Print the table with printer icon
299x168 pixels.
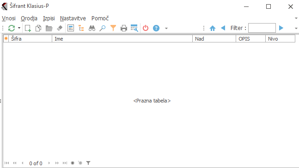pos(124,28)
